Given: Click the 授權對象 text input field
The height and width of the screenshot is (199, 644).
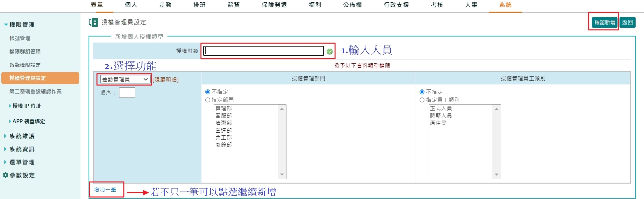Looking at the screenshot, I should coord(264,51).
